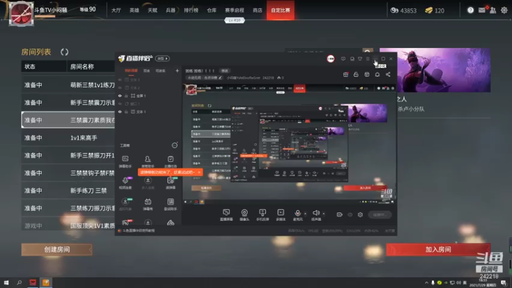Open the 排行榜 leaderboard tab
Viewport: 512px width, 288px height.
click(191, 10)
